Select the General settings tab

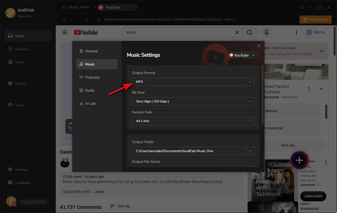click(97, 51)
